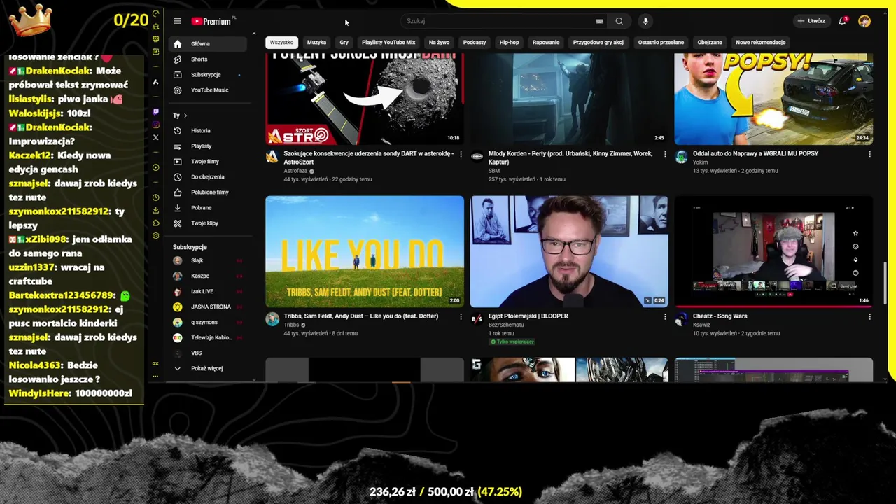Open the JASNA STRONA subscription channel
The width and height of the screenshot is (896, 504).
tap(207, 307)
